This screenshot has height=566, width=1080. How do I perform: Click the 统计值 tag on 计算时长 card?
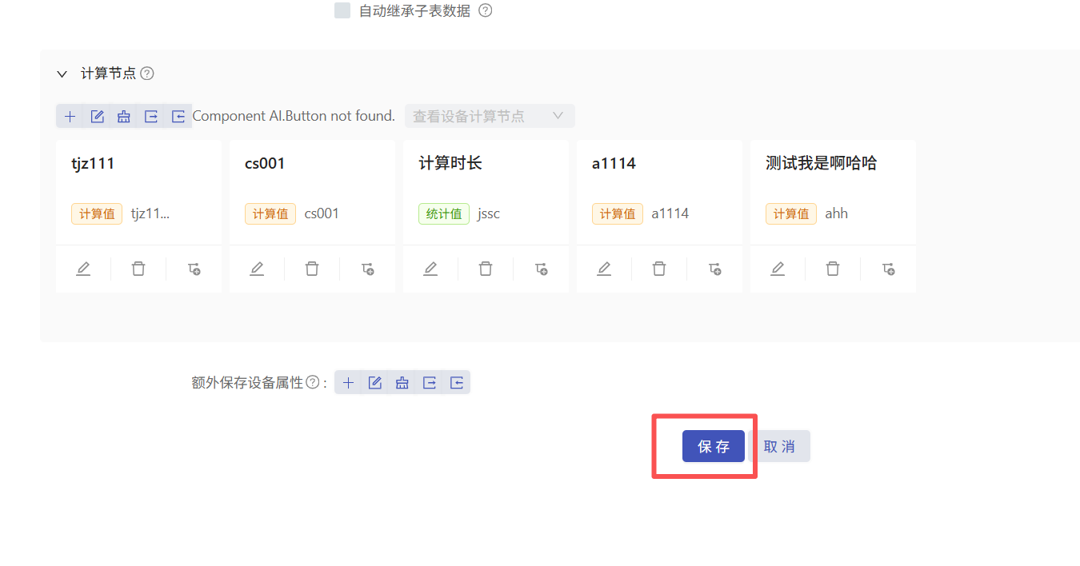[444, 213]
